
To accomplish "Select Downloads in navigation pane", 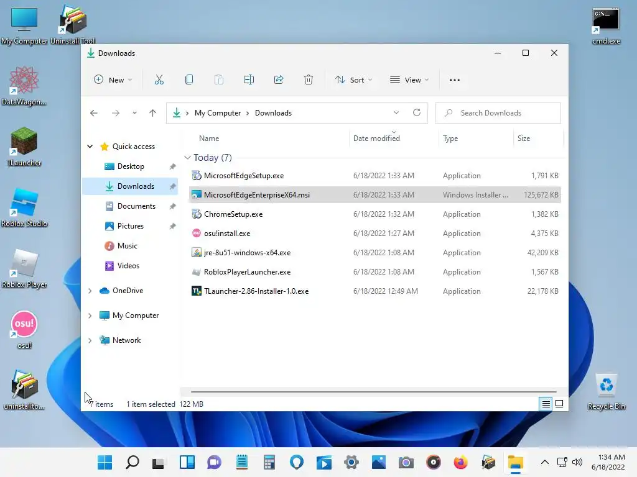I will (130, 186).
